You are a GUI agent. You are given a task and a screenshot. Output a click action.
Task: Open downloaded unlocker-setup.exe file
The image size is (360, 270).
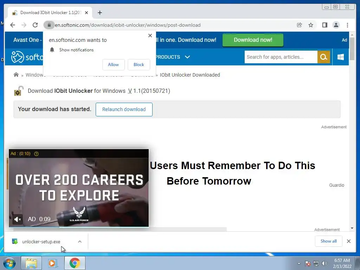click(x=41, y=242)
